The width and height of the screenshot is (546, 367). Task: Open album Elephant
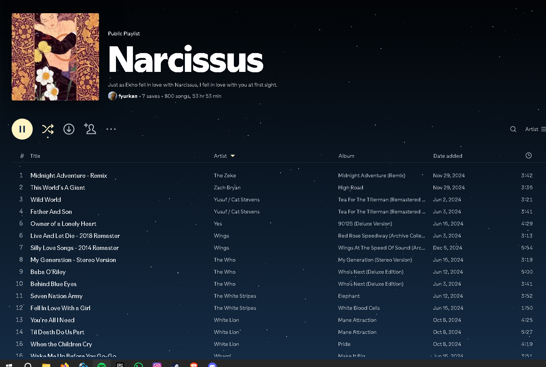pos(349,296)
